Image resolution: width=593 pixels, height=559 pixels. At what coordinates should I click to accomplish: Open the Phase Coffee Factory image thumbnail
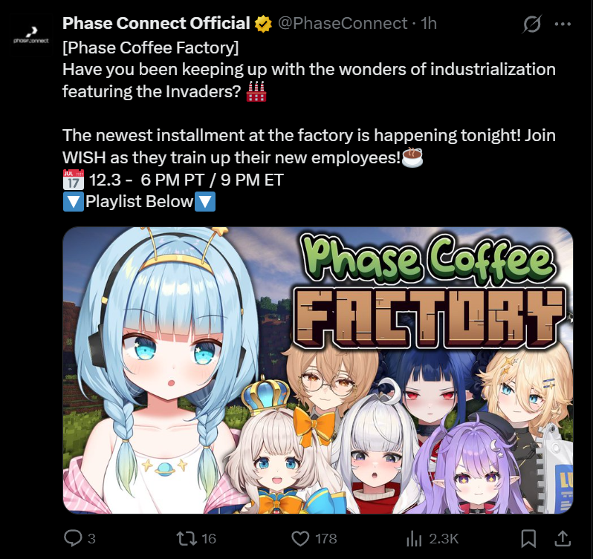pyautogui.click(x=318, y=370)
